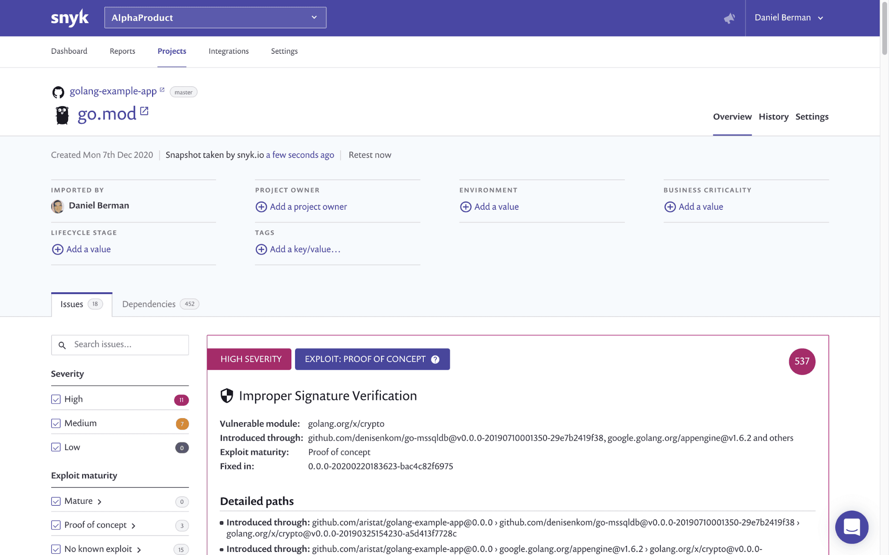The width and height of the screenshot is (889, 555).
Task: Click Add a value under Lifecycle Stage
Action: 88,249
